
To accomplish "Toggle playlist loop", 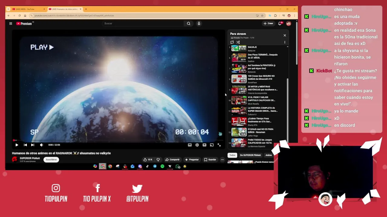I will pos(232,42).
